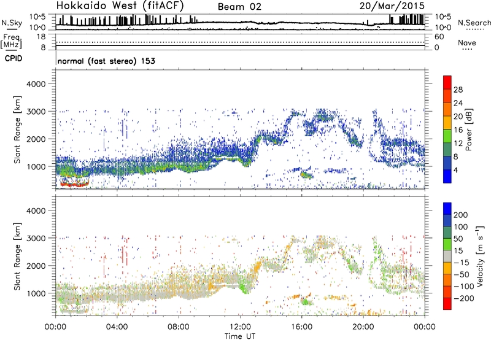Click the '28' power colorbar tick
The width and height of the screenshot is (491, 340).
pyautogui.click(x=458, y=90)
